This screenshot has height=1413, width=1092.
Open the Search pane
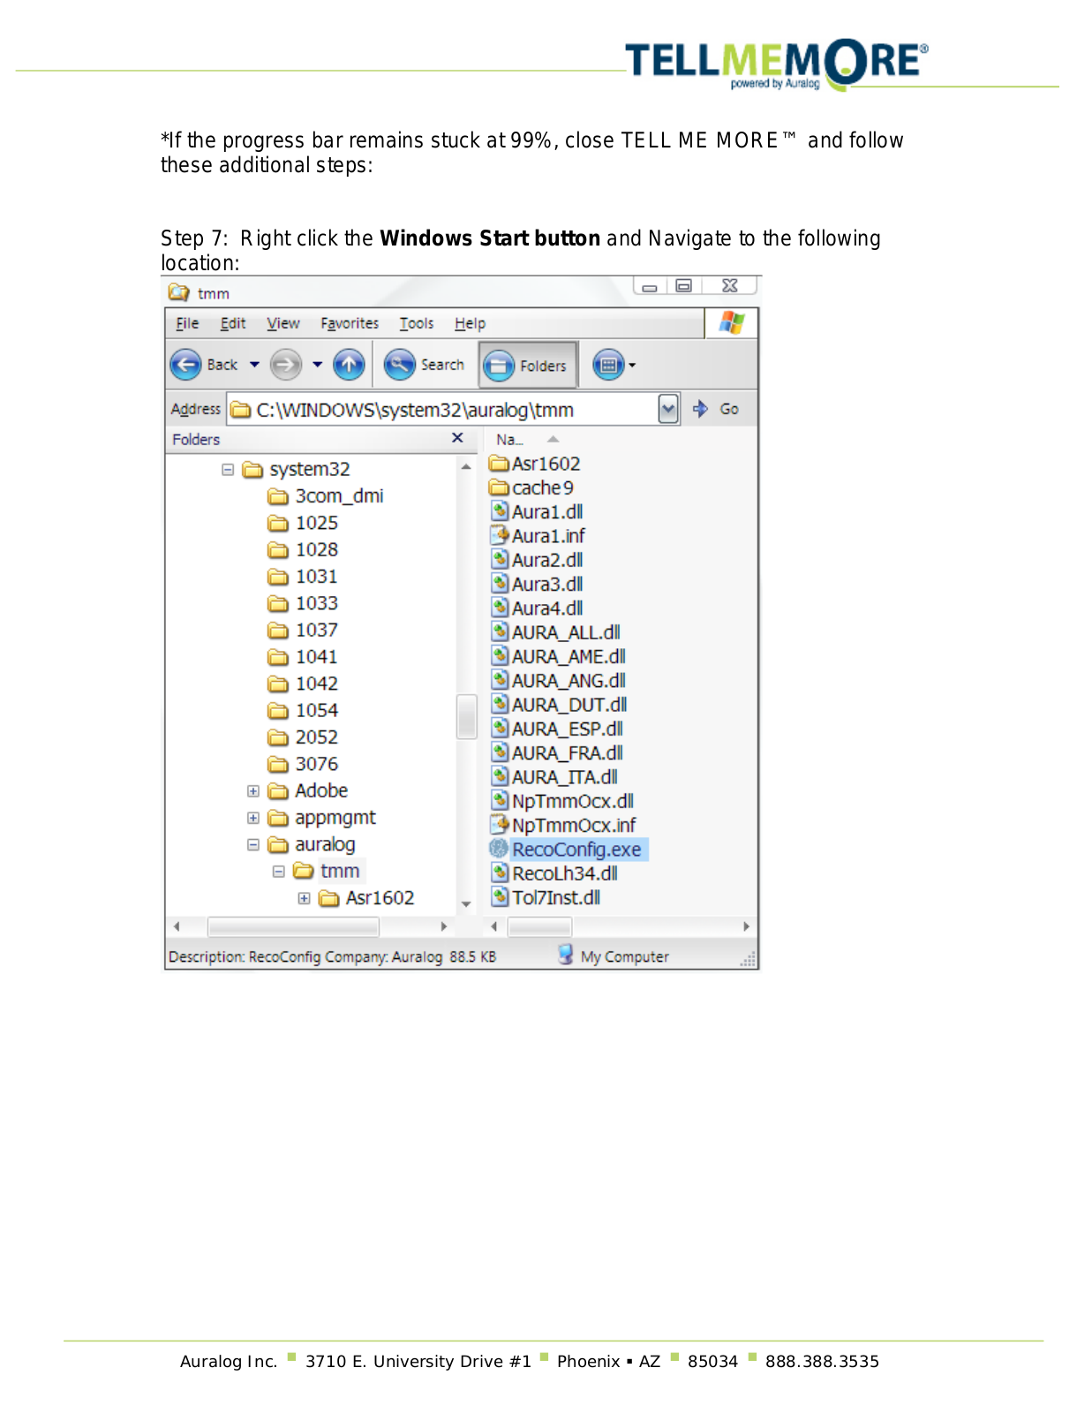[x=425, y=365]
